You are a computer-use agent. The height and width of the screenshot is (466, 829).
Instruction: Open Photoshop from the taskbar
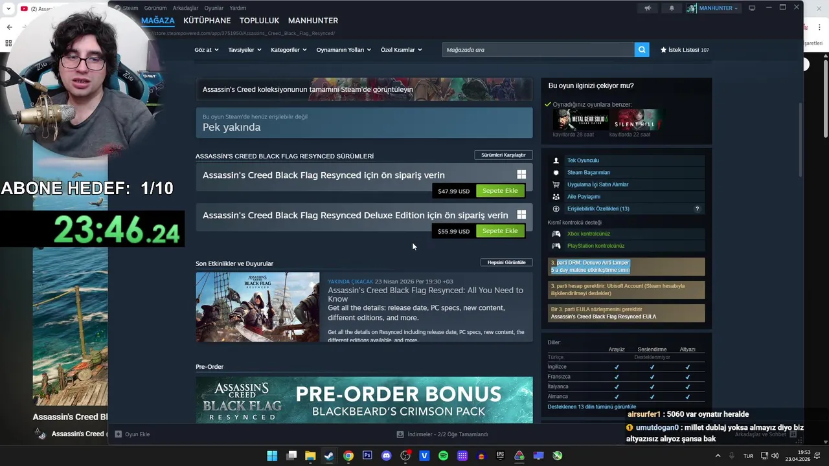pyautogui.click(x=367, y=456)
